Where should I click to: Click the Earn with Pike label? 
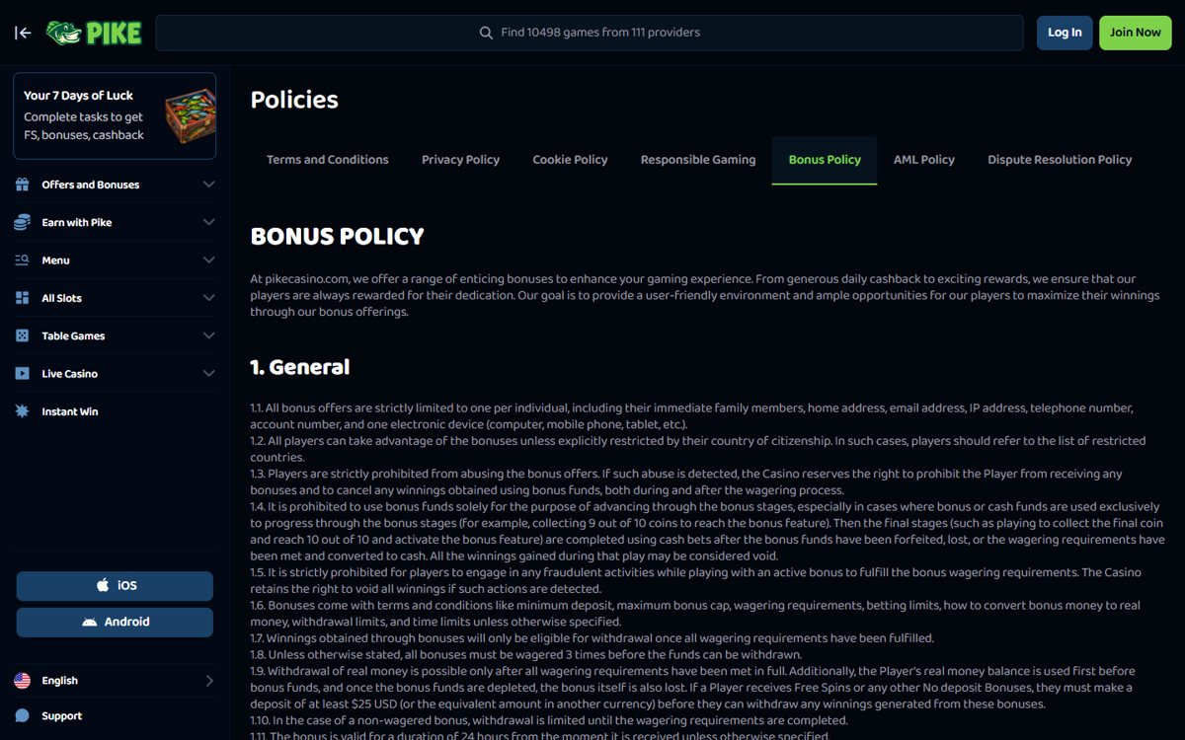click(77, 223)
